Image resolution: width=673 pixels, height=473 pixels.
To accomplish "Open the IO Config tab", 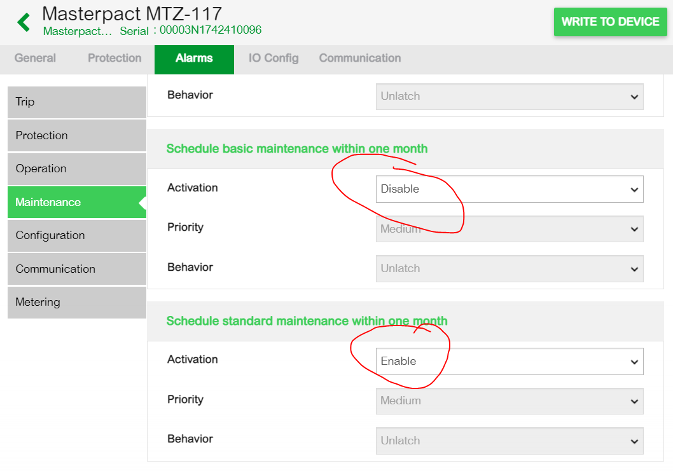I will coord(274,58).
